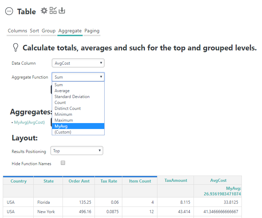Screen dimensions: 262x218
Task: Click the lightbulb hint icon
Action: pyautogui.click(x=16, y=48)
